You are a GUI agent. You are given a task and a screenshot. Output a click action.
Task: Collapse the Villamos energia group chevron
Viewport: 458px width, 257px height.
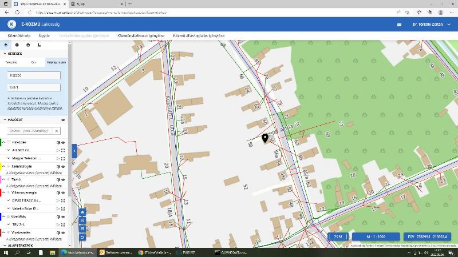coord(4,193)
